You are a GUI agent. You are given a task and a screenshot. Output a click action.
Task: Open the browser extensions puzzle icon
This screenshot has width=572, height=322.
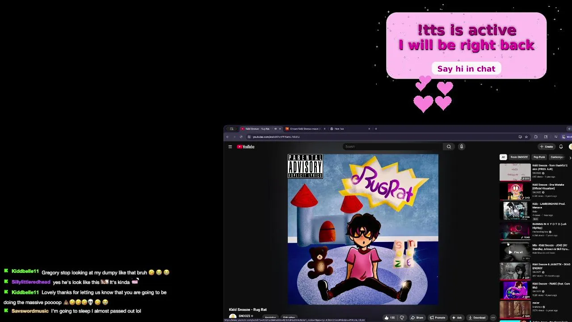[x=536, y=137]
